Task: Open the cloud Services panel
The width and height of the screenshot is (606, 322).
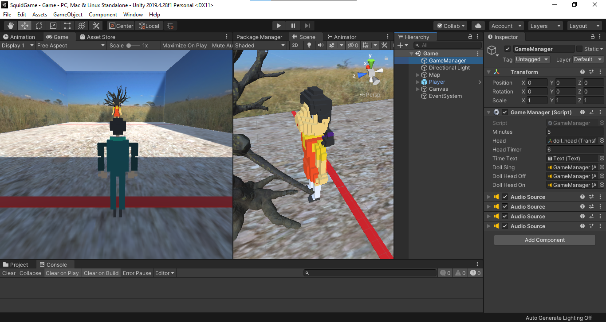Action: (478, 26)
